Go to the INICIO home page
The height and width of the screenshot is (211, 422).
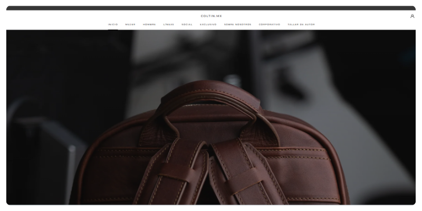click(x=113, y=24)
